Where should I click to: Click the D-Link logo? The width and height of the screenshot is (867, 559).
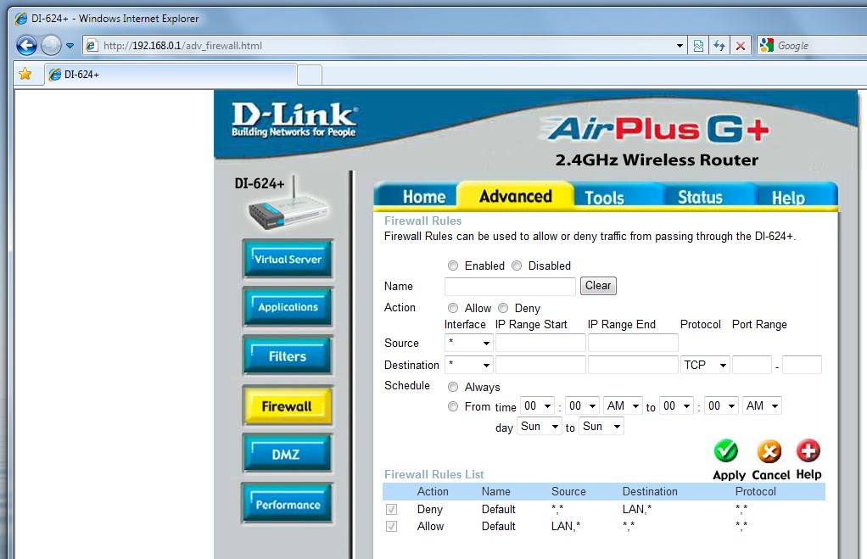294,120
